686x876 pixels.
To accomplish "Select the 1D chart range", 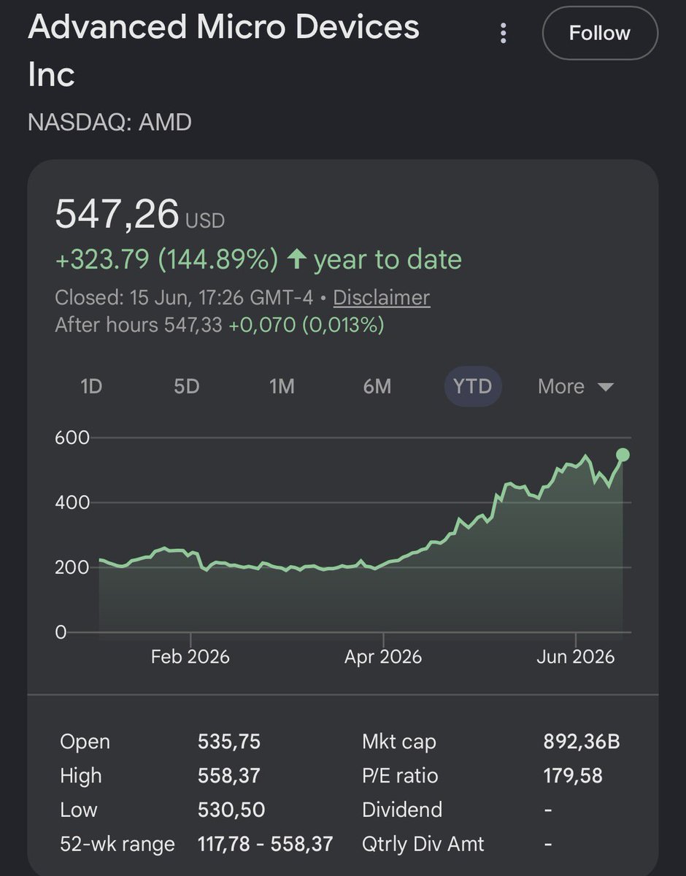I will [x=91, y=386].
